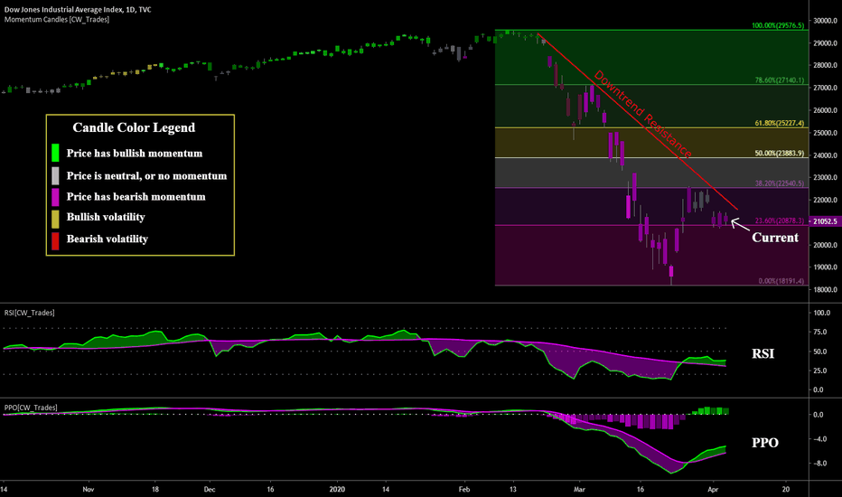Click 18000.0 on the price axis
This screenshot has width=842, height=497.
click(826, 289)
